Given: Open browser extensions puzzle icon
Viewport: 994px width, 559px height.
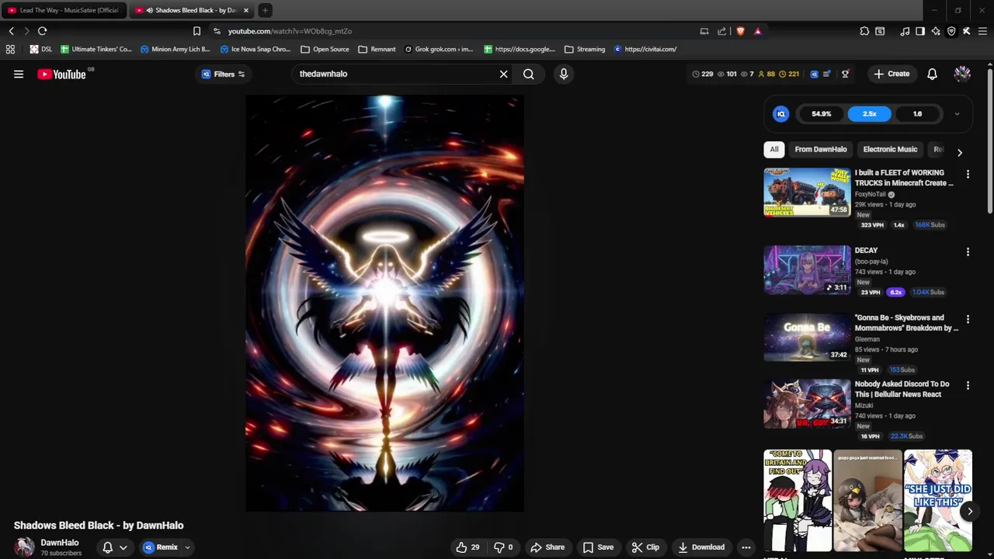Looking at the screenshot, I should (x=864, y=31).
